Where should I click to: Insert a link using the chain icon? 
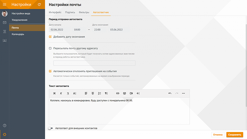pos(118,93)
